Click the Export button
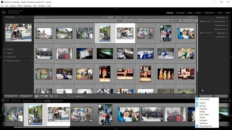Viewport: 232px width, 130px height. tap(26, 96)
